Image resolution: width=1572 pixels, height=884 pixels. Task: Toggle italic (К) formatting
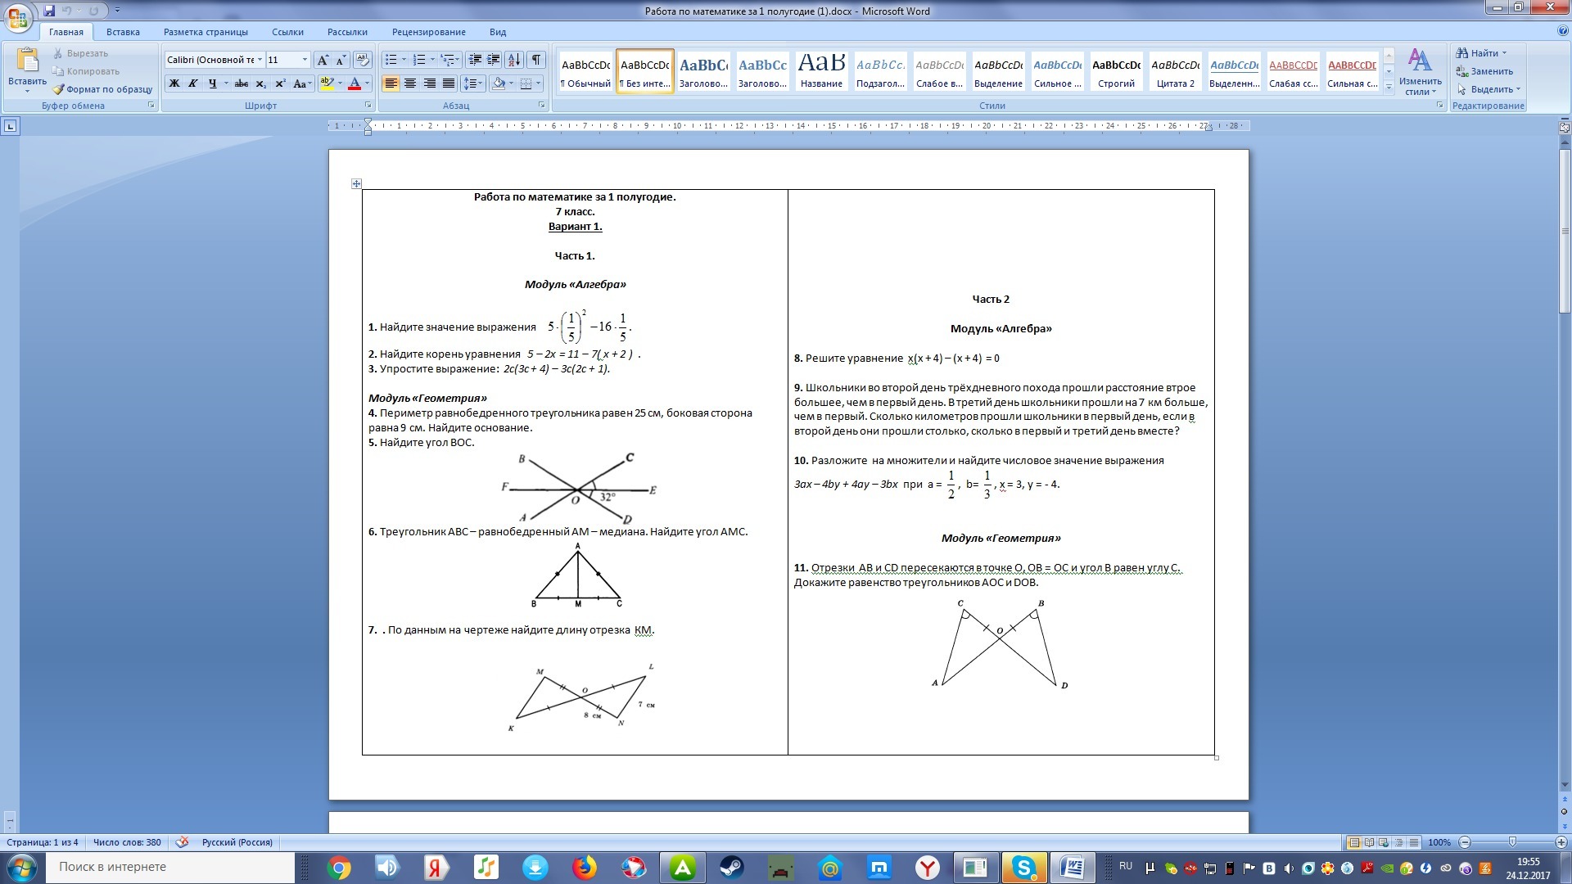[193, 83]
